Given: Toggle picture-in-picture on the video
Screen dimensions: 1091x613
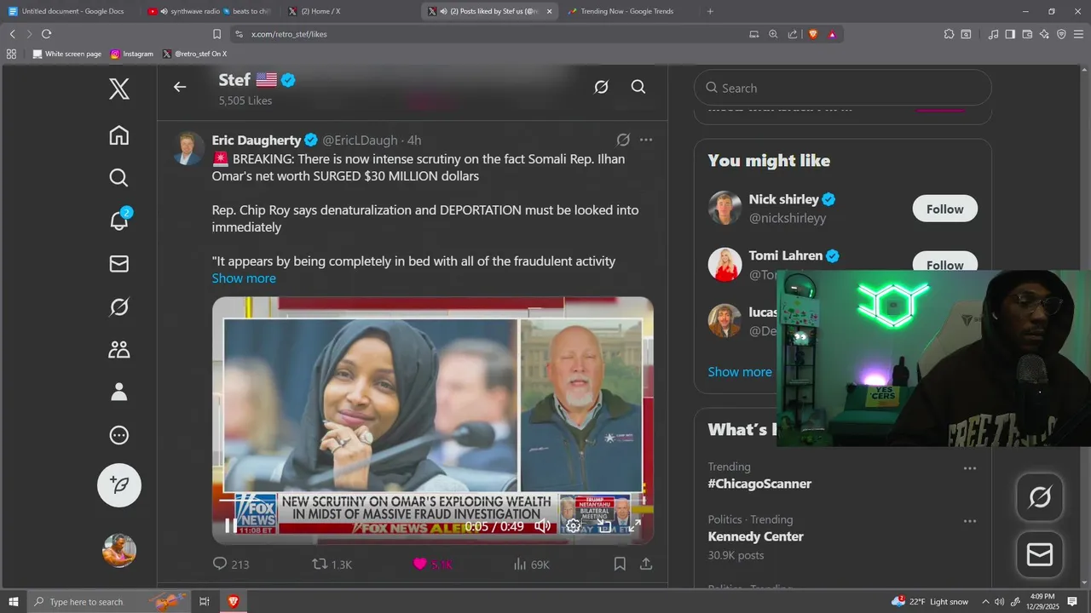Looking at the screenshot, I should [604, 526].
